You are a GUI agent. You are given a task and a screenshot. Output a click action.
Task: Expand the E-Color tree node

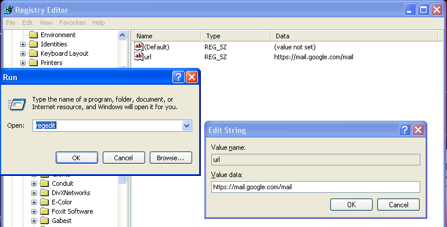(34, 202)
